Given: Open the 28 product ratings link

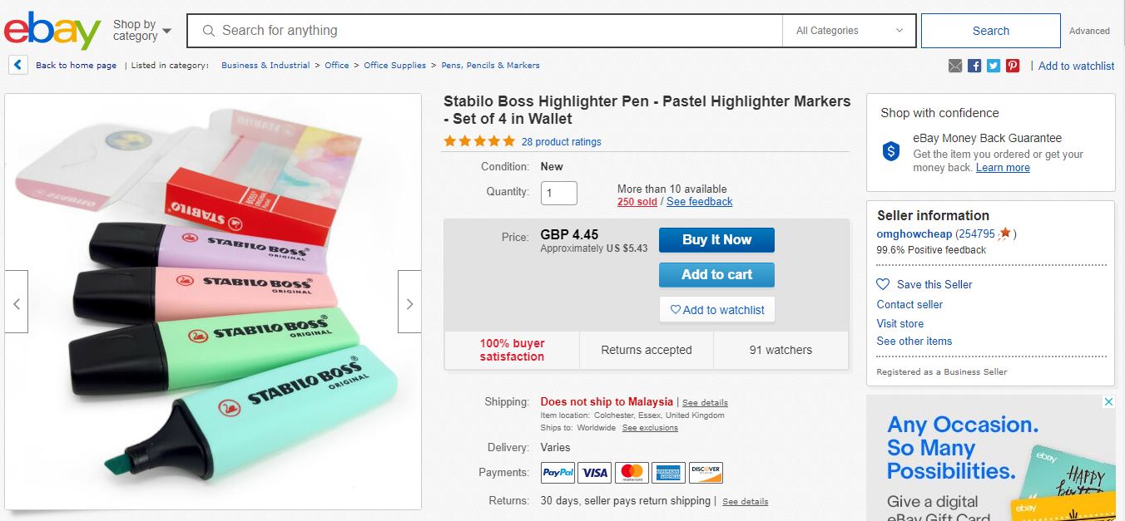Looking at the screenshot, I should click(561, 142).
